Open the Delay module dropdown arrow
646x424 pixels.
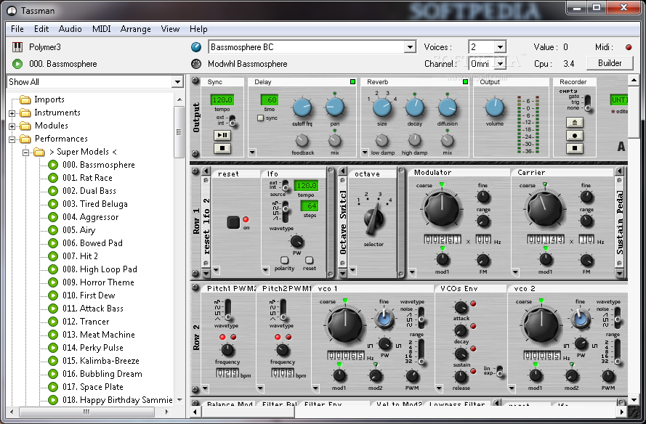(252, 152)
